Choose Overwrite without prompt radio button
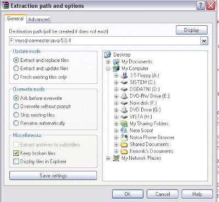Viewport: 219px width, 202px height. [x=16, y=106]
